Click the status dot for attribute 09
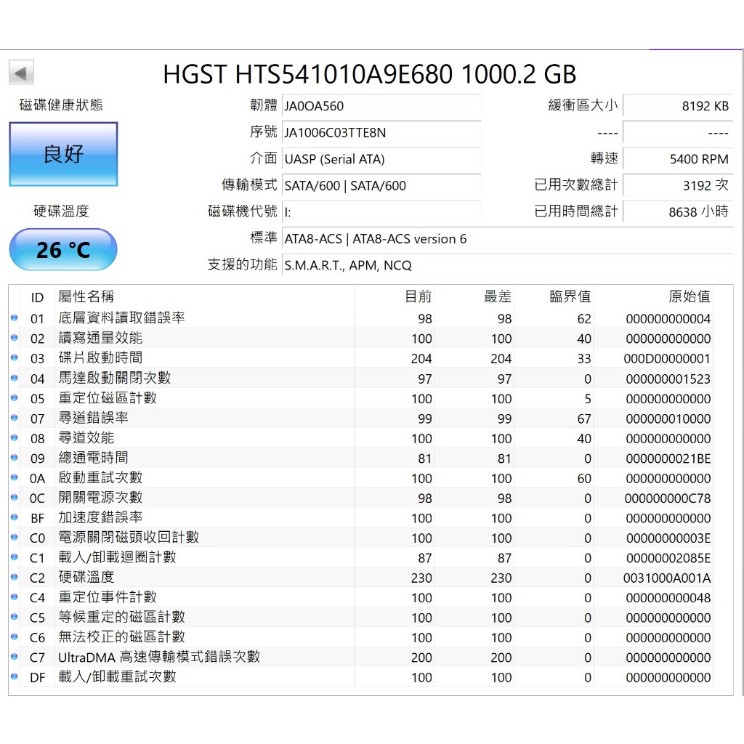744x744 pixels. [15, 458]
